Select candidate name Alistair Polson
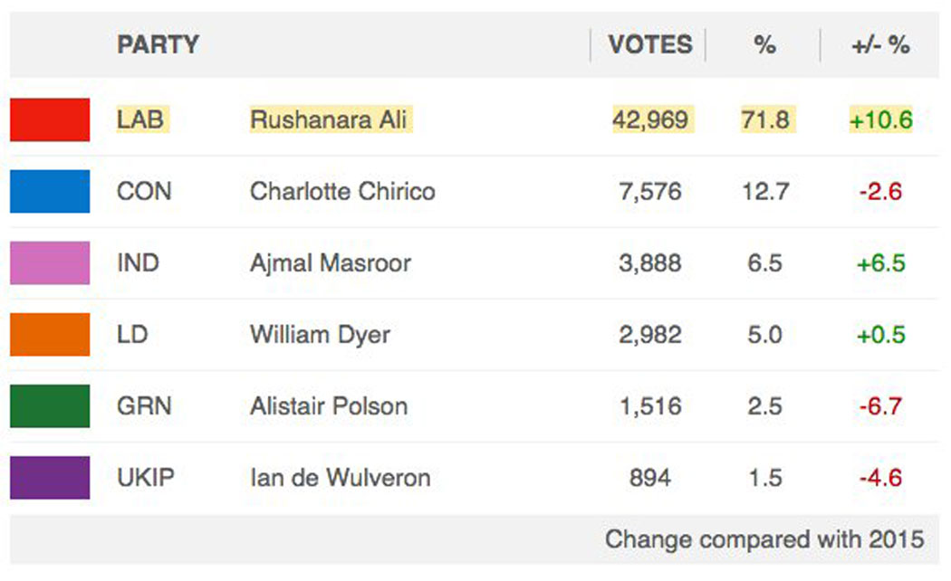The image size is (951, 581). point(329,406)
